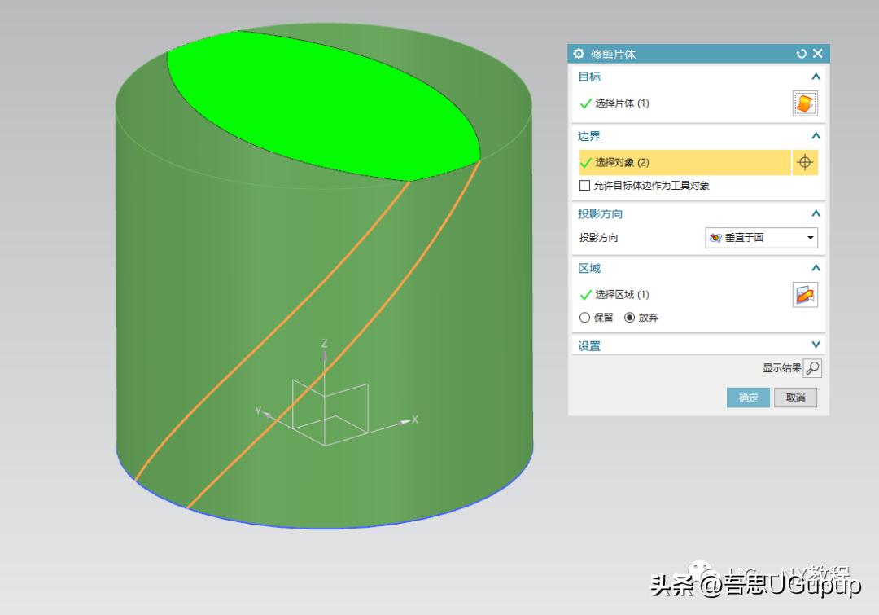Open the 垂直于面 projection direction dropdown
The image size is (879, 615).
809,238
